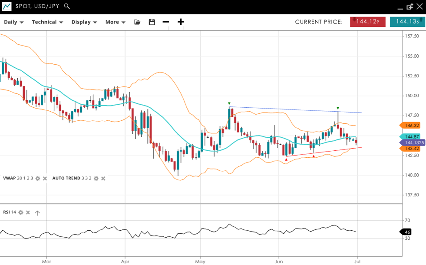
Task: Click the red sell price 144.129
Action: (x=367, y=22)
